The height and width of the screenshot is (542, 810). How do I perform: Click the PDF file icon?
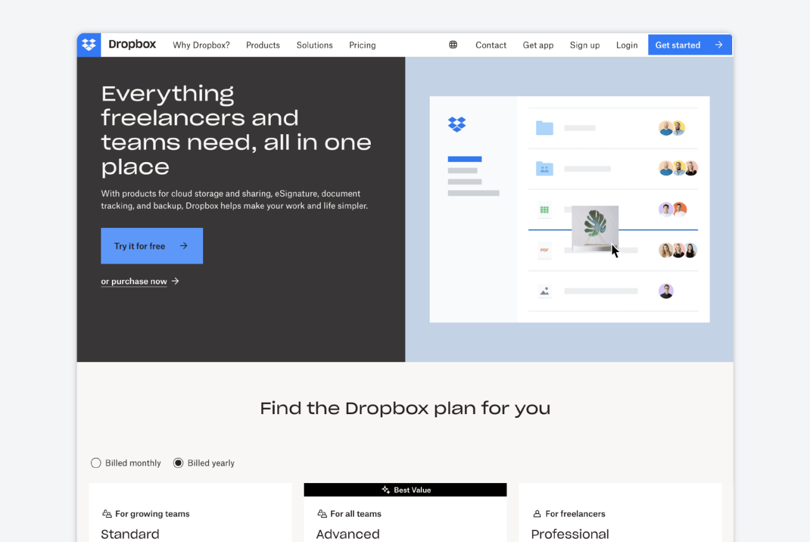545,250
